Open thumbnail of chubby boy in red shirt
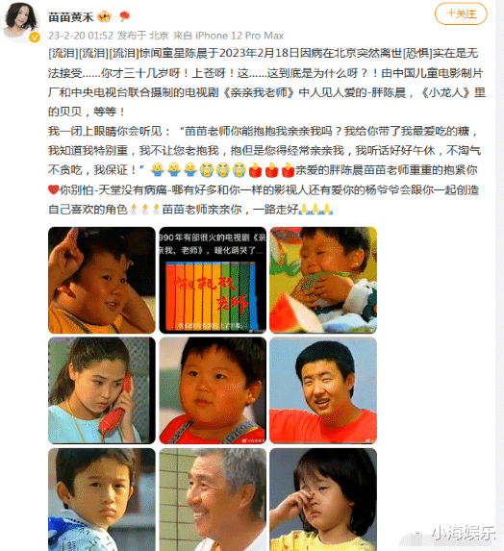 213,390
